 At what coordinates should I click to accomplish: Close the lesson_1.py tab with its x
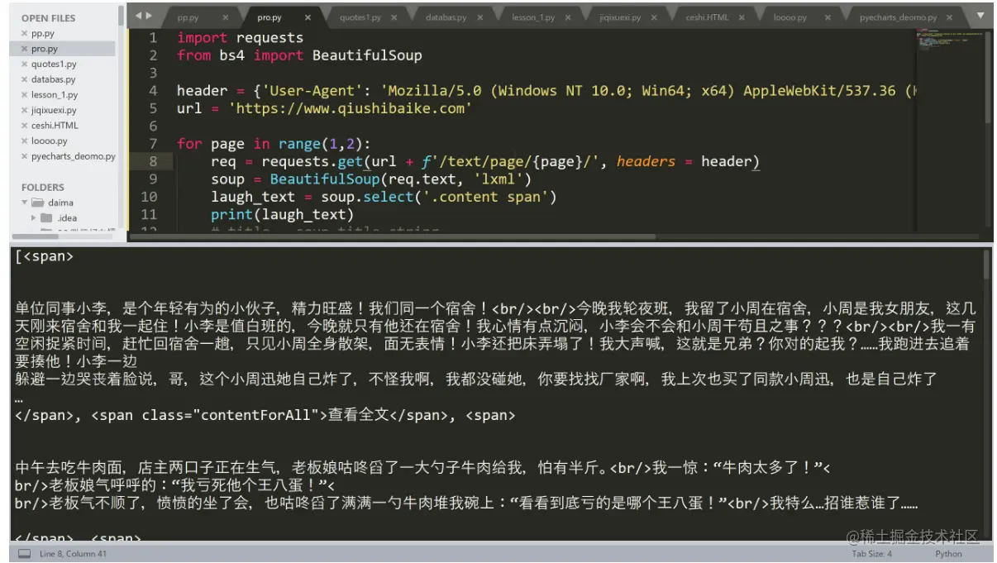(x=568, y=17)
